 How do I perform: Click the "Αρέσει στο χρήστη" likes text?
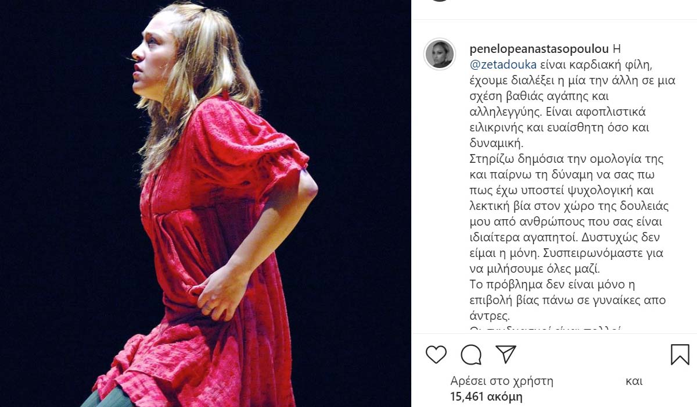(x=502, y=381)
